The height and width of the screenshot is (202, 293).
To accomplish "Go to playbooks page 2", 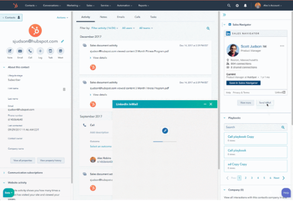I will click(x=246, y=178).
